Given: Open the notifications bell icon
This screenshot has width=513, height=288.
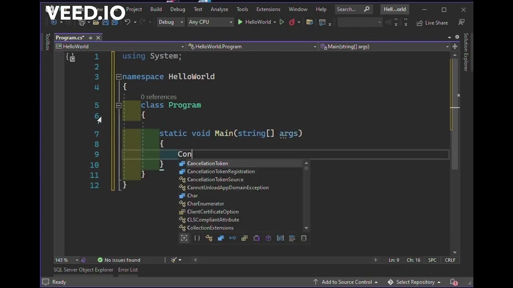Looking at the screenshot, I should [x=453, y=282].
